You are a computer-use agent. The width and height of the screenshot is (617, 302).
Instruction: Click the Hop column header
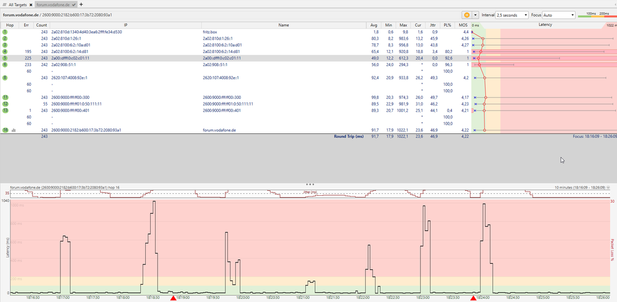pyautogui.click(x=9, y=25)
